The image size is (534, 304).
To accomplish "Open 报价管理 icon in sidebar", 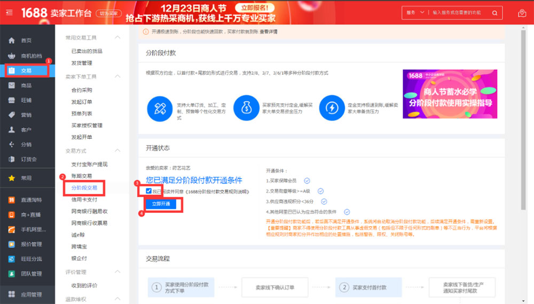I will coord(12,244).
